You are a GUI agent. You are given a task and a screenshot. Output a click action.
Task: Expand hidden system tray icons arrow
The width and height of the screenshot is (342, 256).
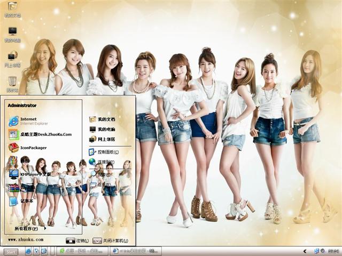[305, 251]
